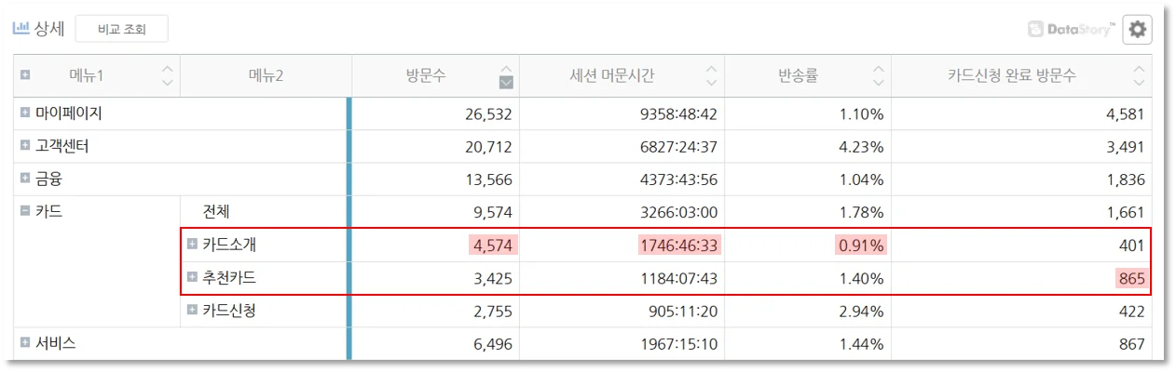Select the 20,712 visits cell
Screen dimensions: 1176x372
click(x=488, y=147)
